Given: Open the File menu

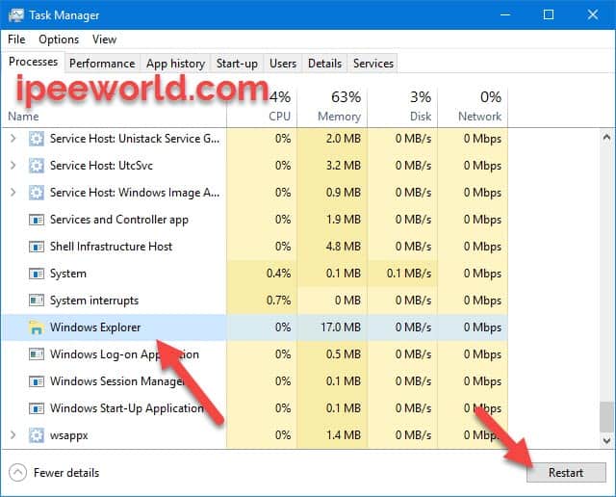Looking at the screenshot, I should pos(16,39).
